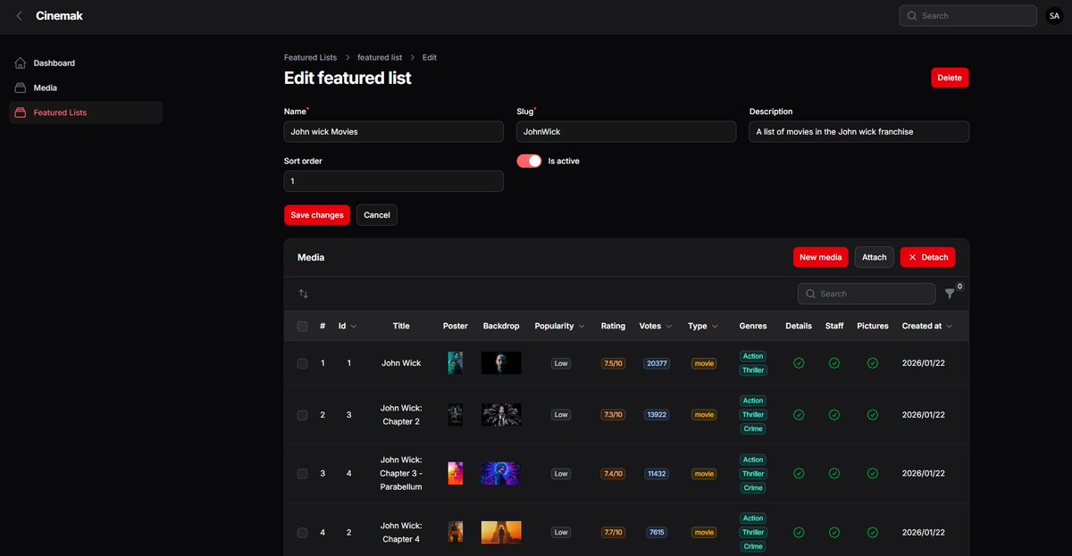The image size is (1072, 556).
Task: Collapse sidebar with back chevron icon
Action: [x=20, y=16]
